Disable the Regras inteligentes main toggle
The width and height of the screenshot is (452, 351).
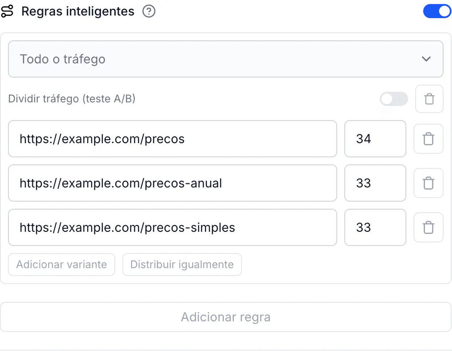tap(437, 11)
